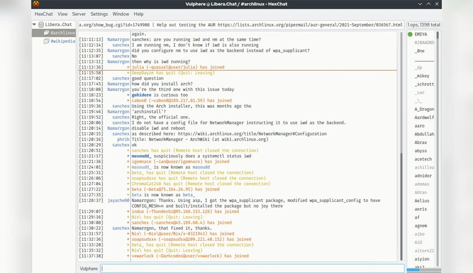Collapse the Libera.Chat server tree

pyautogui.click(x=34, y=24)
